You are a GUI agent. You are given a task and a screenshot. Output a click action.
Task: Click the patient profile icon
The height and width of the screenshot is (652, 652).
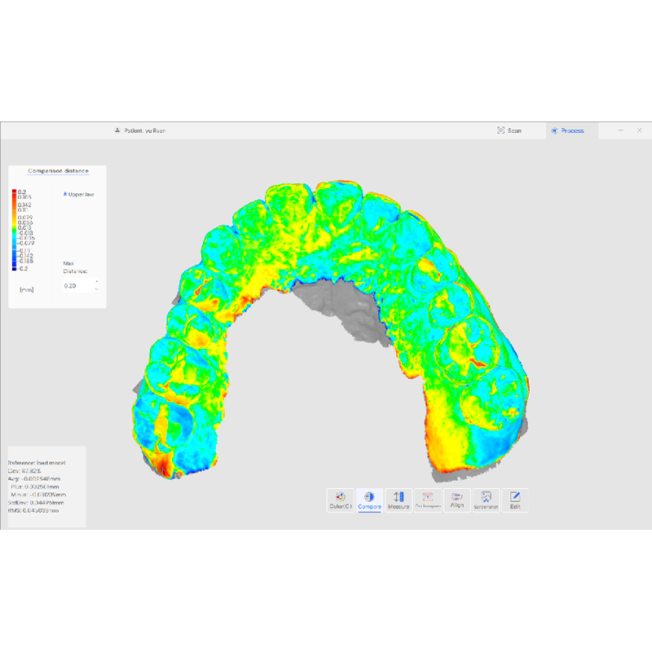(x=117, y=130)
